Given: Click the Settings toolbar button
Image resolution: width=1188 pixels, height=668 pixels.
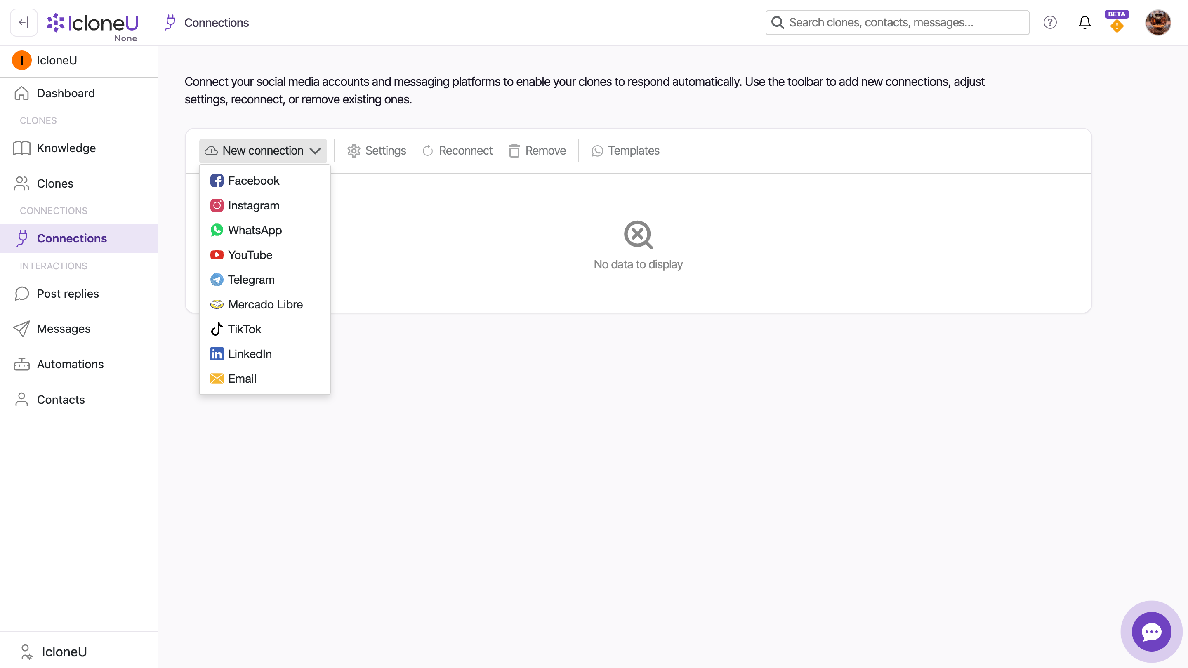Looking at the screenshot, I should 377,151.
